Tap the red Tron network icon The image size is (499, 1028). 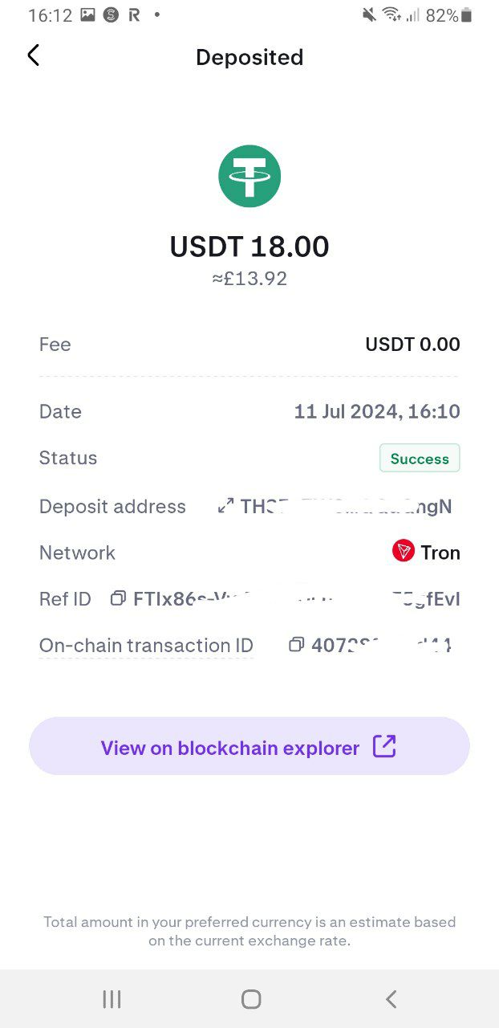[403, 551]
